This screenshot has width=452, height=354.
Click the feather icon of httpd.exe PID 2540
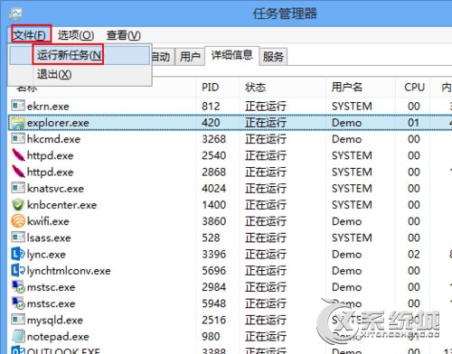tap(18, 155)
